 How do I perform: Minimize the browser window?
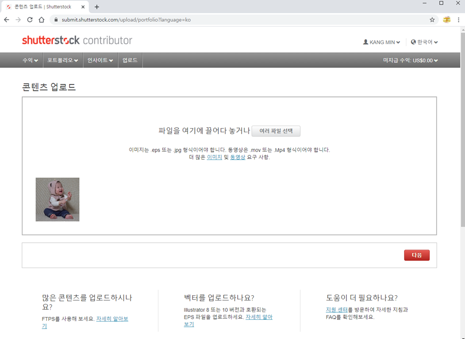tap(425, 3)
